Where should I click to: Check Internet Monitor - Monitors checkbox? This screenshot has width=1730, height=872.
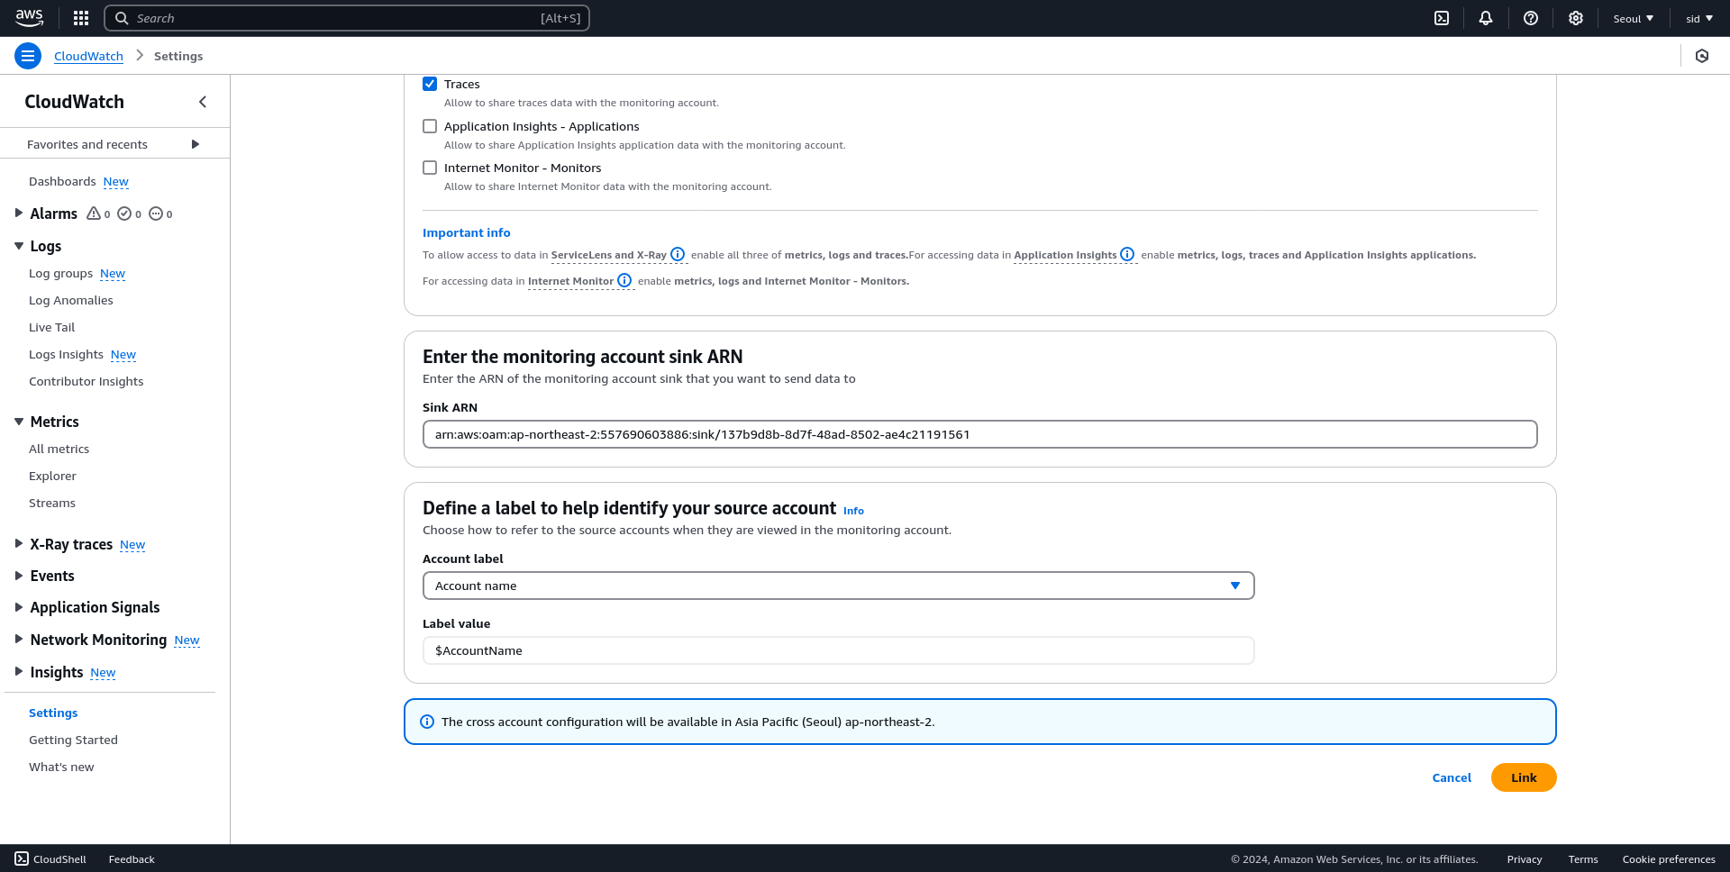430,168
